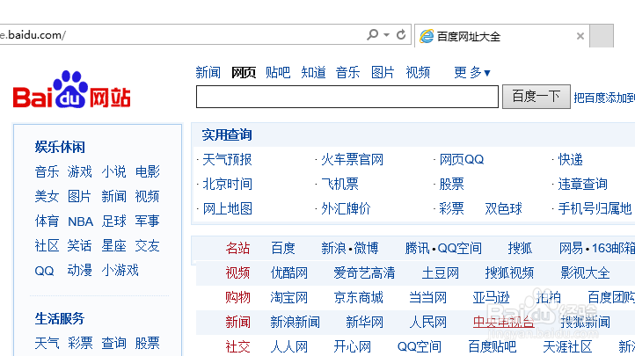635x356 pixels.
Task: Open 天气预报 under 实用查询
Action: tap(227, 160)
